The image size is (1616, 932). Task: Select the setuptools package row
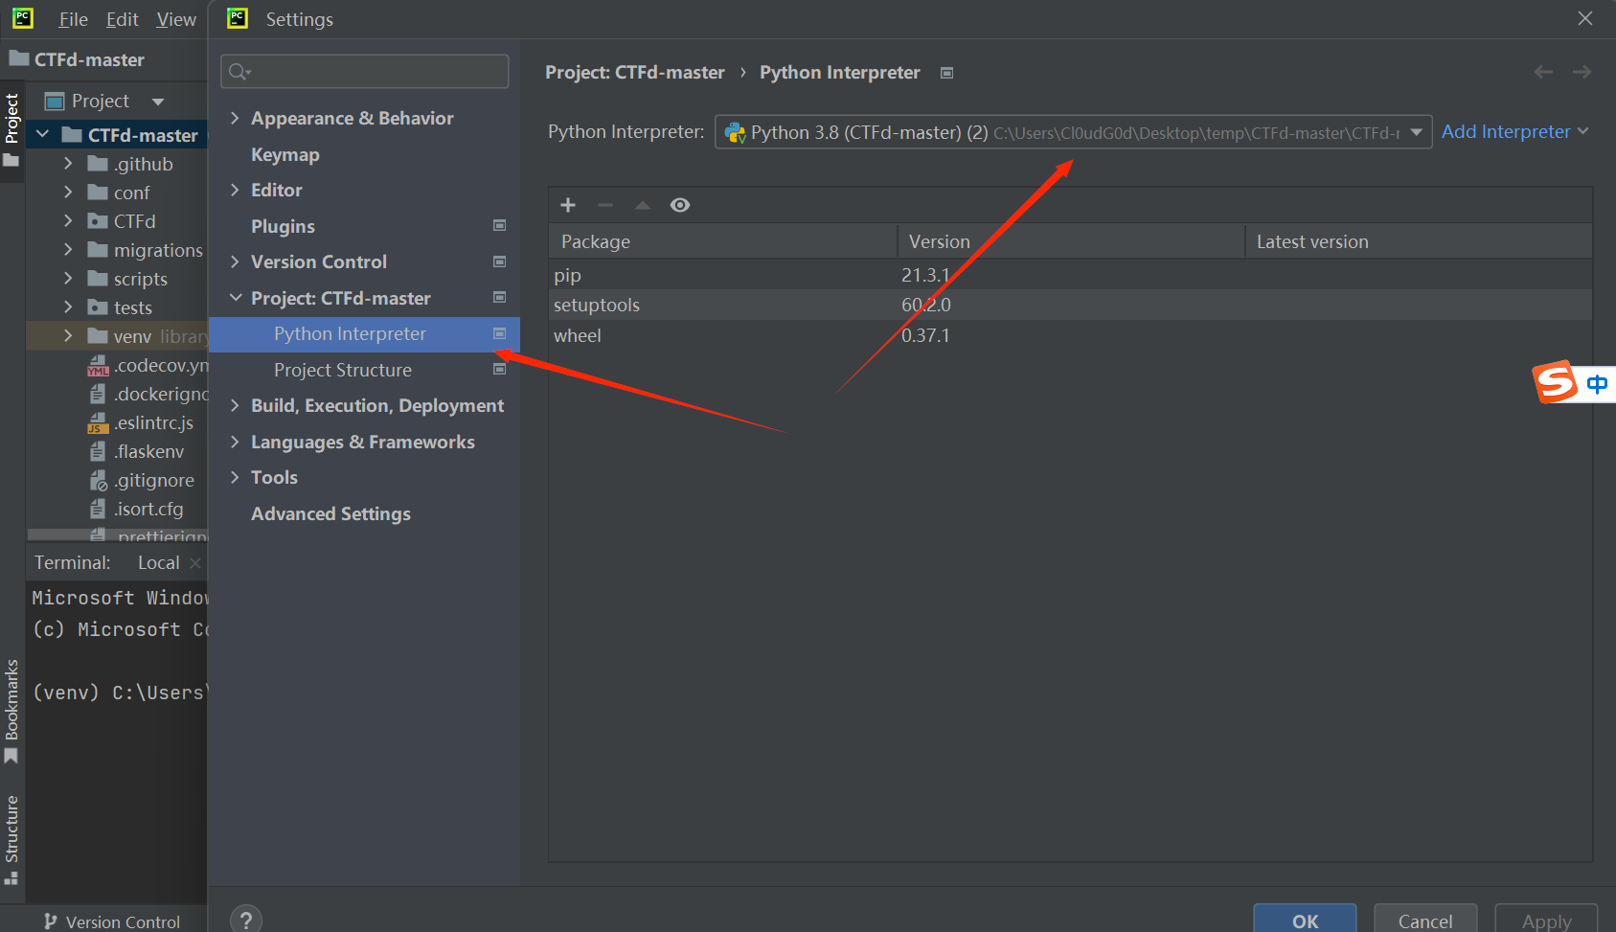[1070, 305]
